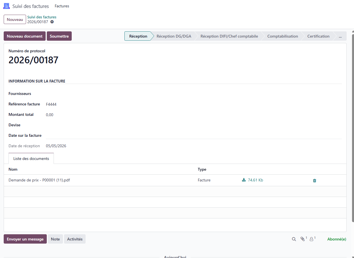
Task: Click the Reférence facture value F4444
Action: [51, 104]
